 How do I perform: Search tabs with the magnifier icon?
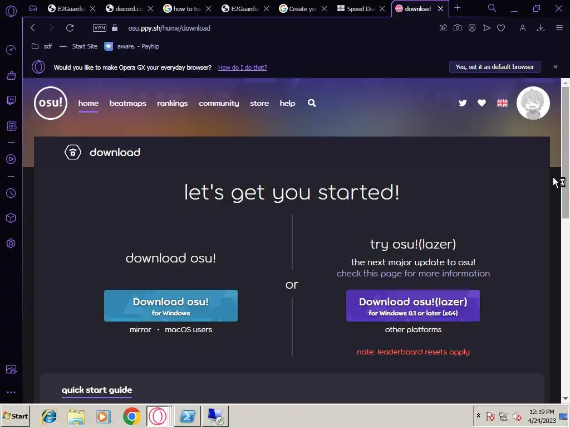[492, 8]
